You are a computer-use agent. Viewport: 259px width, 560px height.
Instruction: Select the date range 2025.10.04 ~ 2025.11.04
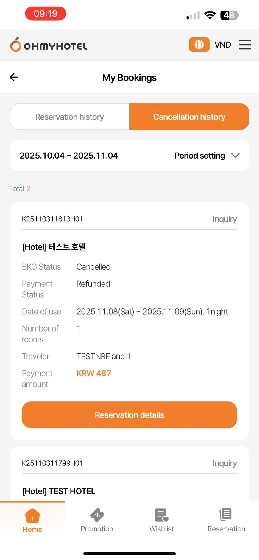click(x=69, y=156)
